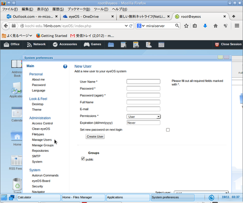The height and width of the screenshot is (203, 243).
Task: Open the ヘルプ(H) menu
Action: [x=119, y=9]
